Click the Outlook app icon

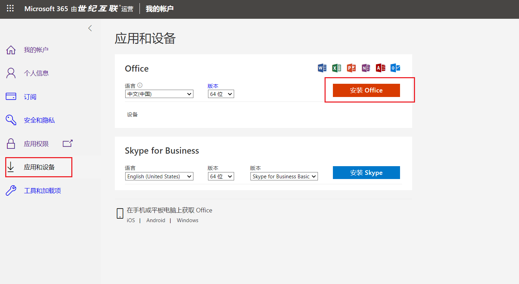coord(395,68)
